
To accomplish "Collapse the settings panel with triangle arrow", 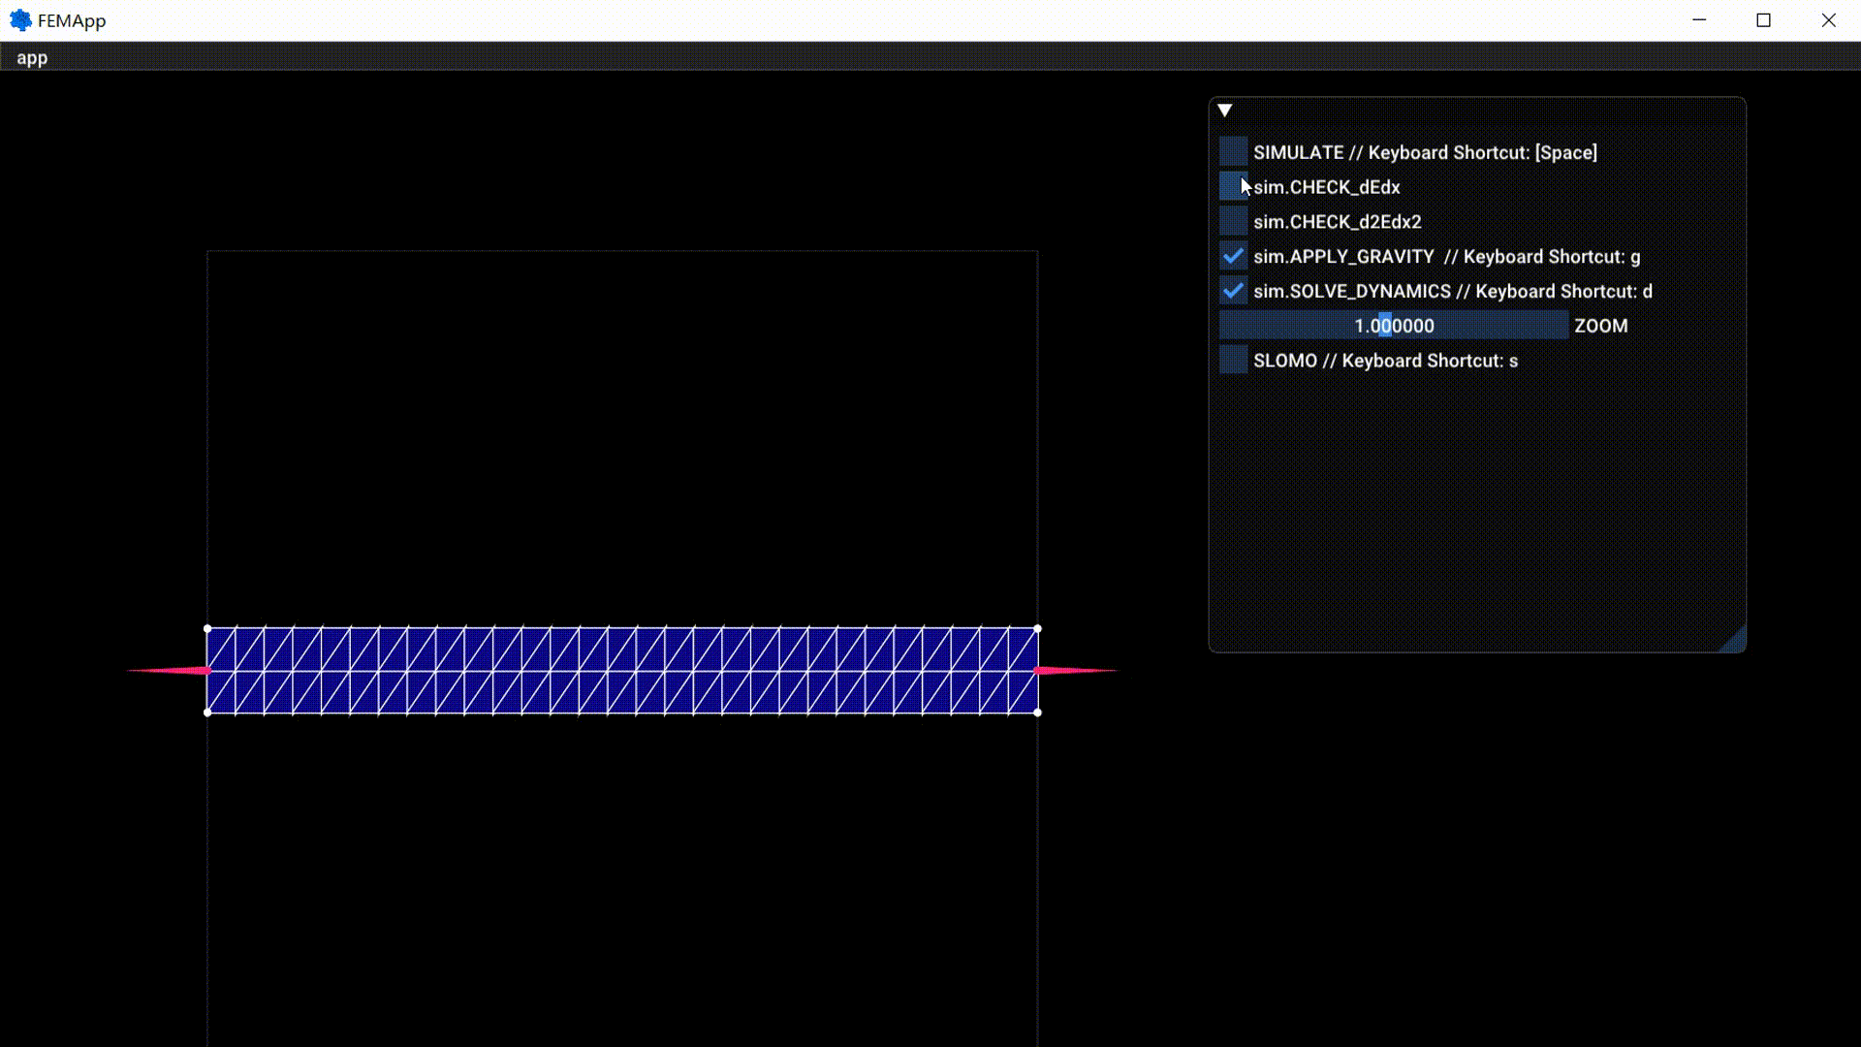I will pyautogui.click(x=1225, y=111).
